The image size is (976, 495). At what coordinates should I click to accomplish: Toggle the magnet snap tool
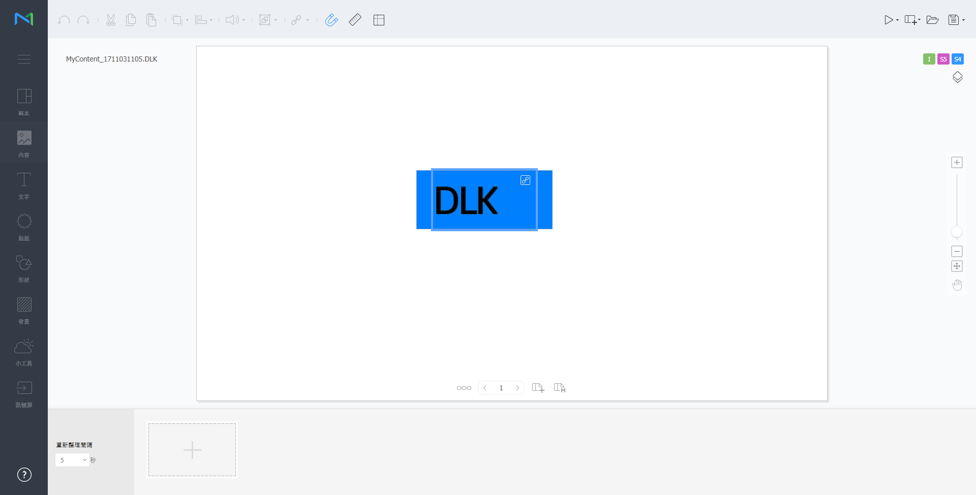pyautogui.click(x=331, y=20)
